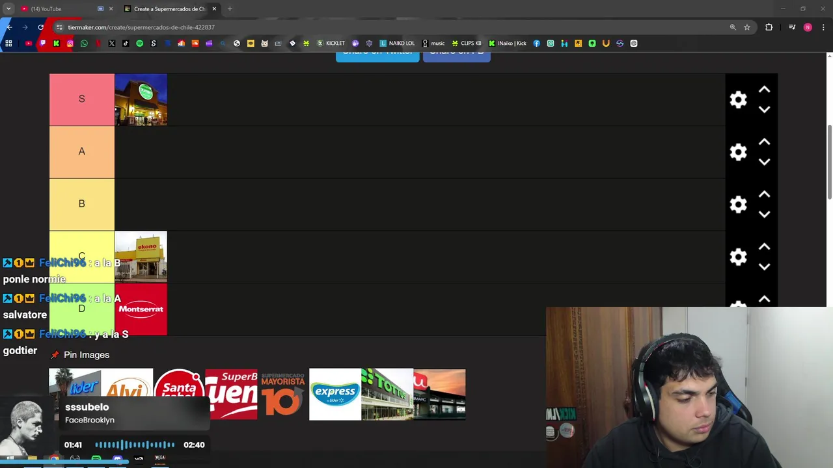Select the Ekono image in C tier
Image resolution: width=833 pixels, height=468 pixels.
pos(141,257)
